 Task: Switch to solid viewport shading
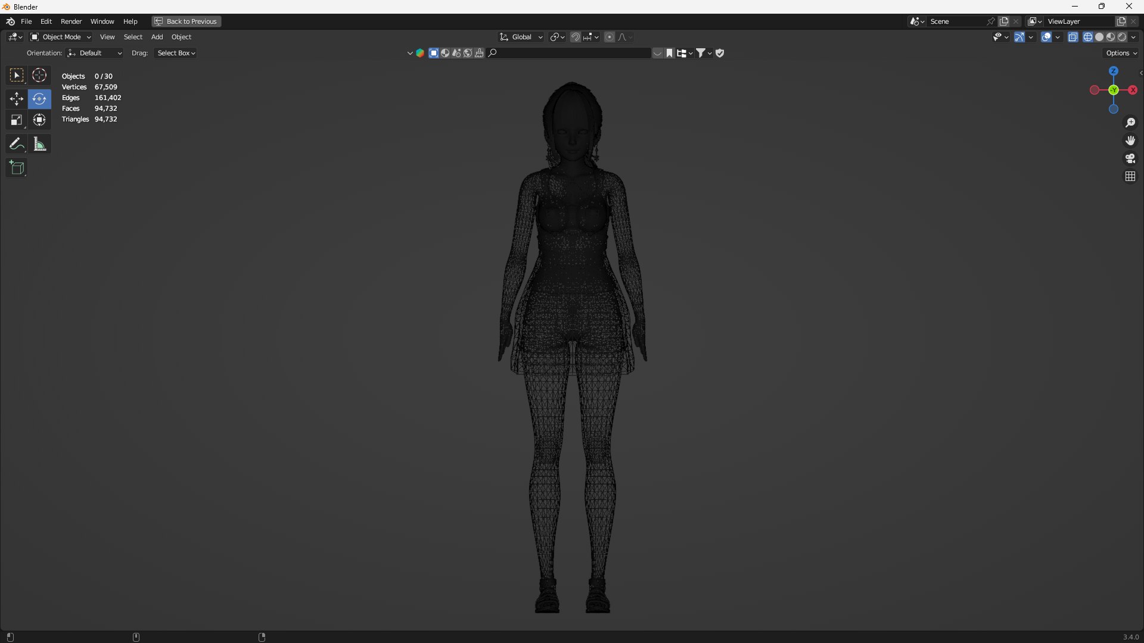click(1099, 37)
